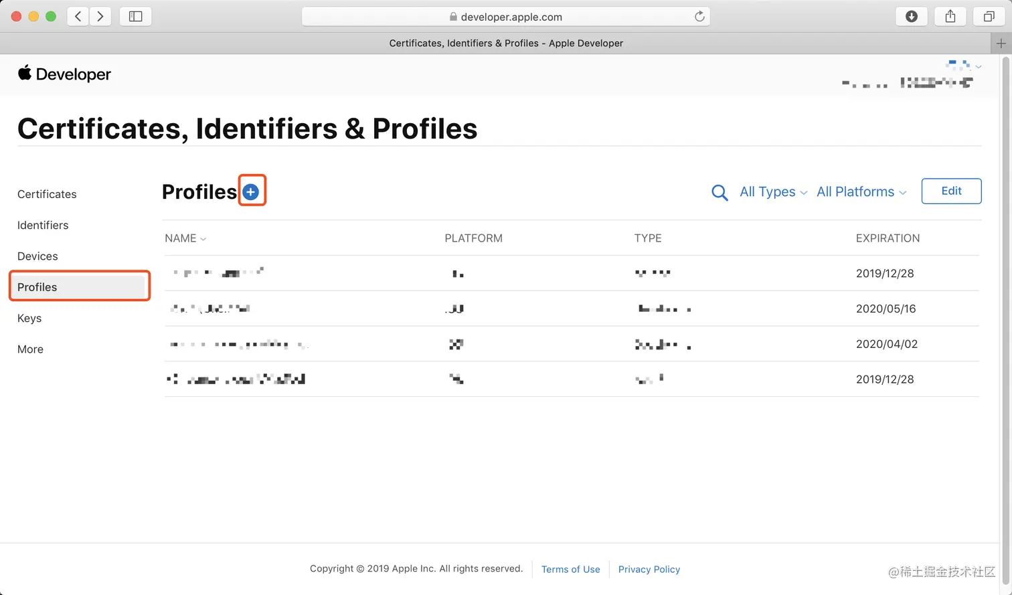
Task: Expand the account menu chevron
Action: pyautogui.click(x=979, y=66)
